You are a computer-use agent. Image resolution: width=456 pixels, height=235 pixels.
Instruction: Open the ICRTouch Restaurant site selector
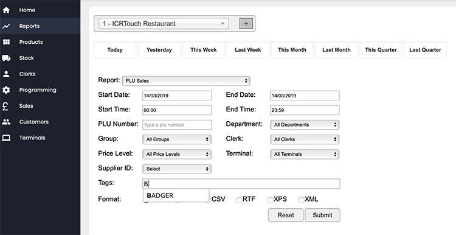point(164,24)
